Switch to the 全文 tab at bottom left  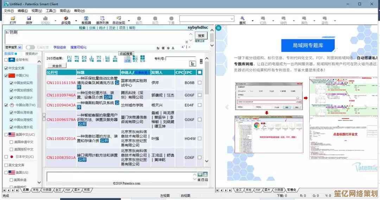[x=58, y=190]
